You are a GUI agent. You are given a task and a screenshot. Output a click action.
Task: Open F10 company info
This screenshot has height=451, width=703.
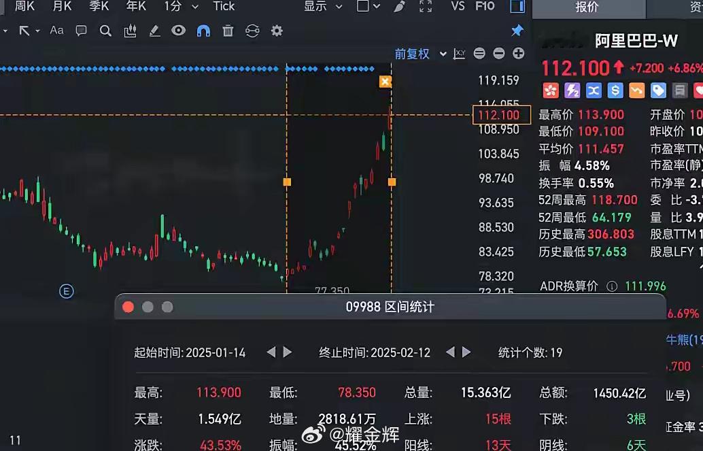coord(485,6)
